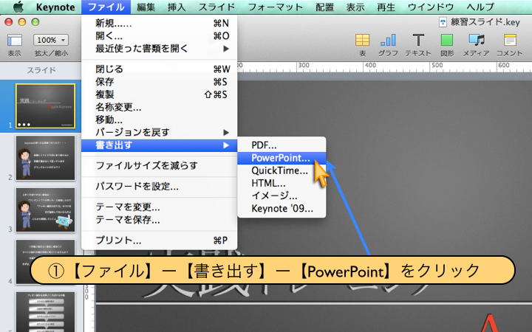Choose テーマを変更… menu item
Image resolution: width=532 pixels, height=332 pixels.
159,207
